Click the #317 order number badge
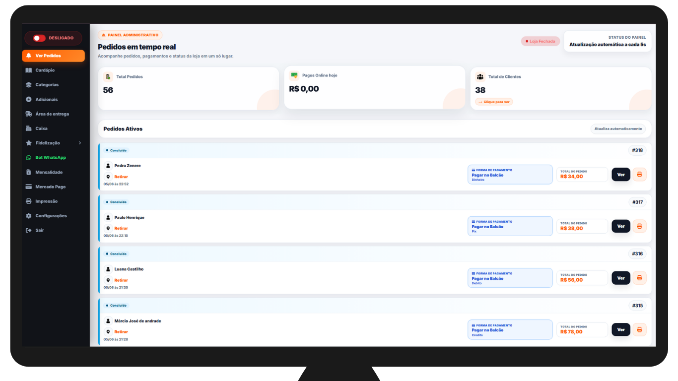 [637, 202]
